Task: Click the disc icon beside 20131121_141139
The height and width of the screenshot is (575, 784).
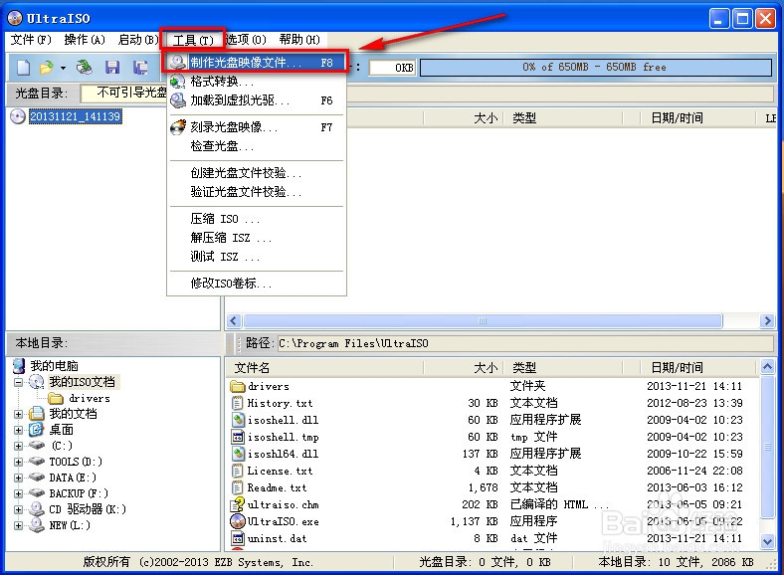Action: click(18, 116)
